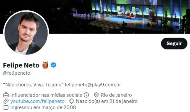Click the "Não chores. Viva. Te amo" bio

[33, 85]
